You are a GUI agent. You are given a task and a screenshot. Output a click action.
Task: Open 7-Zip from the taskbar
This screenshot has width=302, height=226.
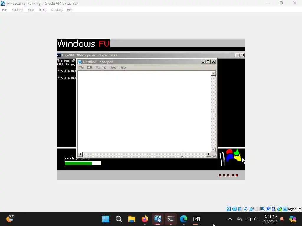pyautogui.click(x=197, y=219)
